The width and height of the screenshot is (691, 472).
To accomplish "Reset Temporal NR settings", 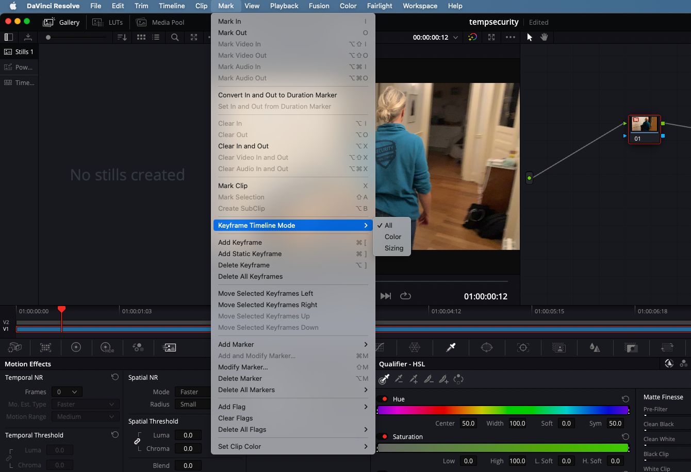I will (x=114, y=377).
